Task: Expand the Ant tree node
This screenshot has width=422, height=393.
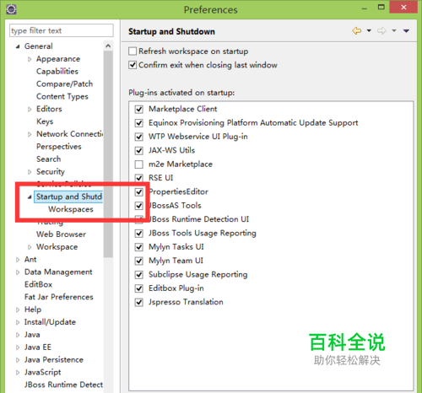Action: (18, 260)
